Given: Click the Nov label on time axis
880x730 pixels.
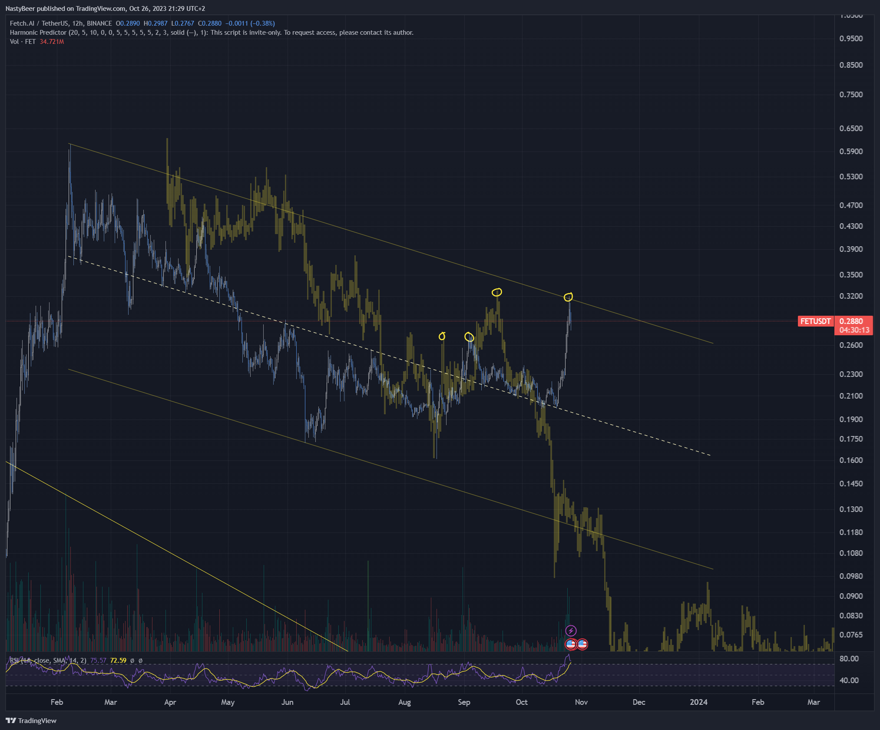Looking at the screenshot, I should (x=581, y=702).
